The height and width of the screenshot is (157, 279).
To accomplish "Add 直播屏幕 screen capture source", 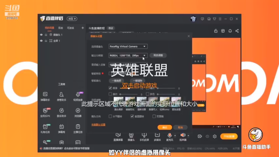I will coord(118,137).
